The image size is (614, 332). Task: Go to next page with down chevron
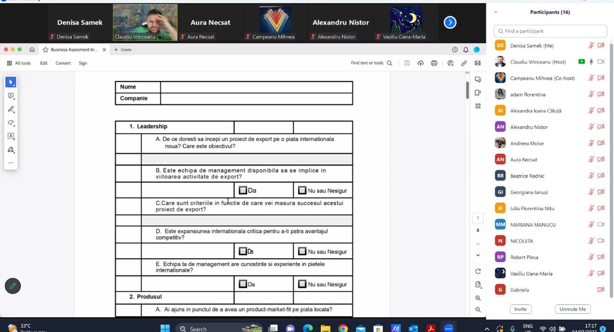[x=478, y=255]
